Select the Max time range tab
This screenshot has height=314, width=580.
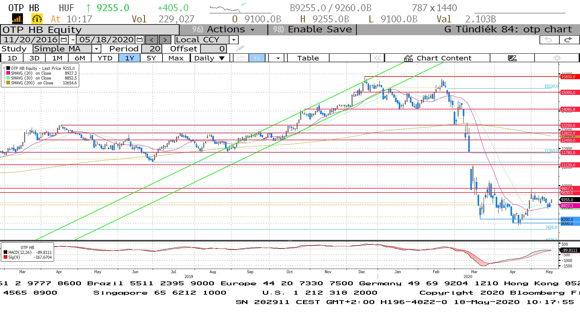click(176, 58)
